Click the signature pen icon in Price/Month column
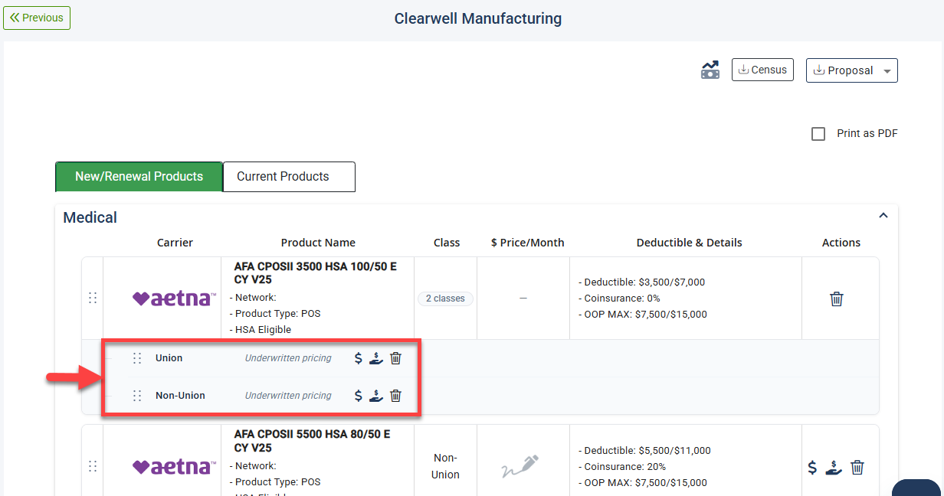 pyautogui.click(x=520, y=467)
